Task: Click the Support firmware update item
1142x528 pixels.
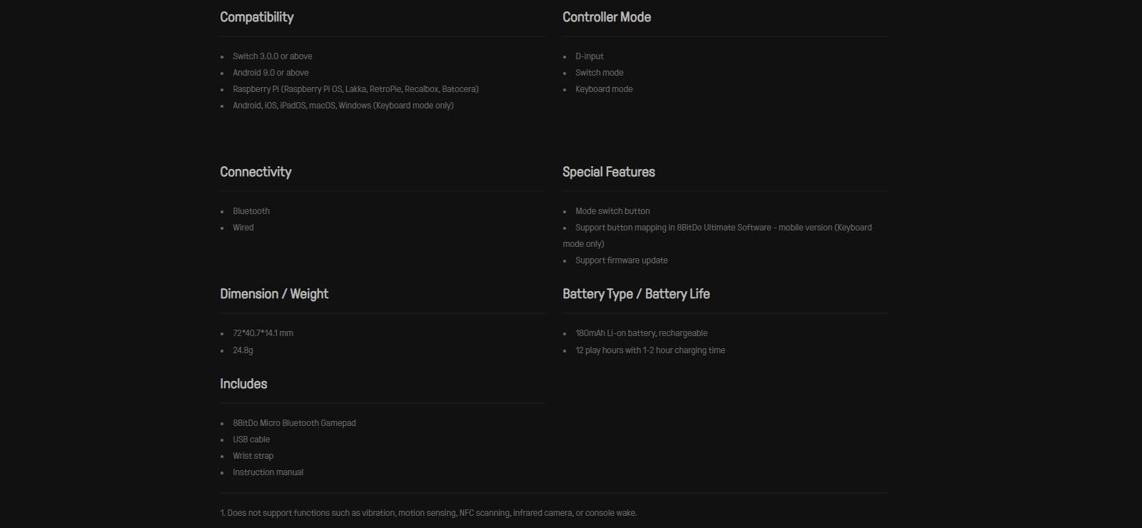Action: (622, 260)
